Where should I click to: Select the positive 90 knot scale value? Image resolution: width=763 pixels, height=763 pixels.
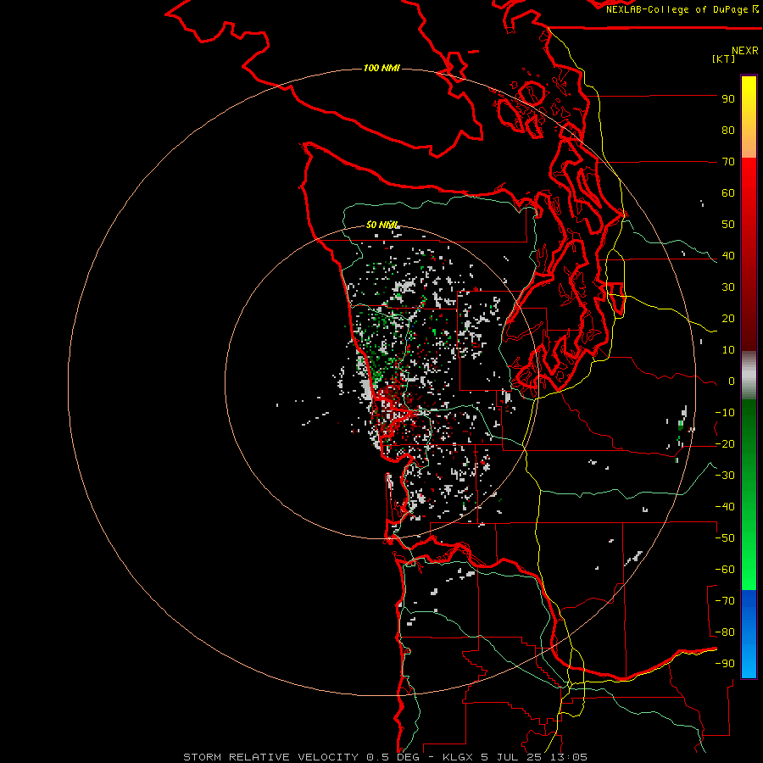[x=728, y=99]
